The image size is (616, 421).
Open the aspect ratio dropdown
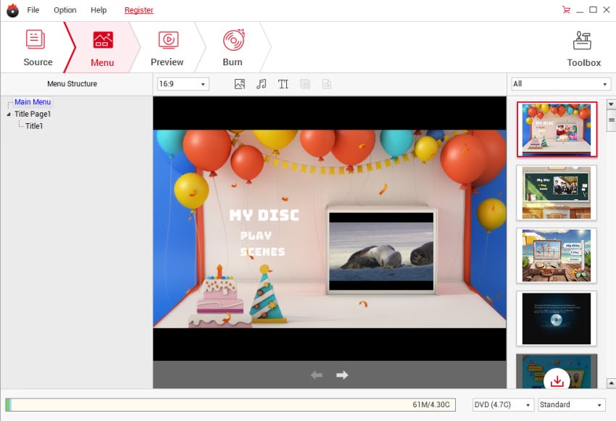click(181, 83)
